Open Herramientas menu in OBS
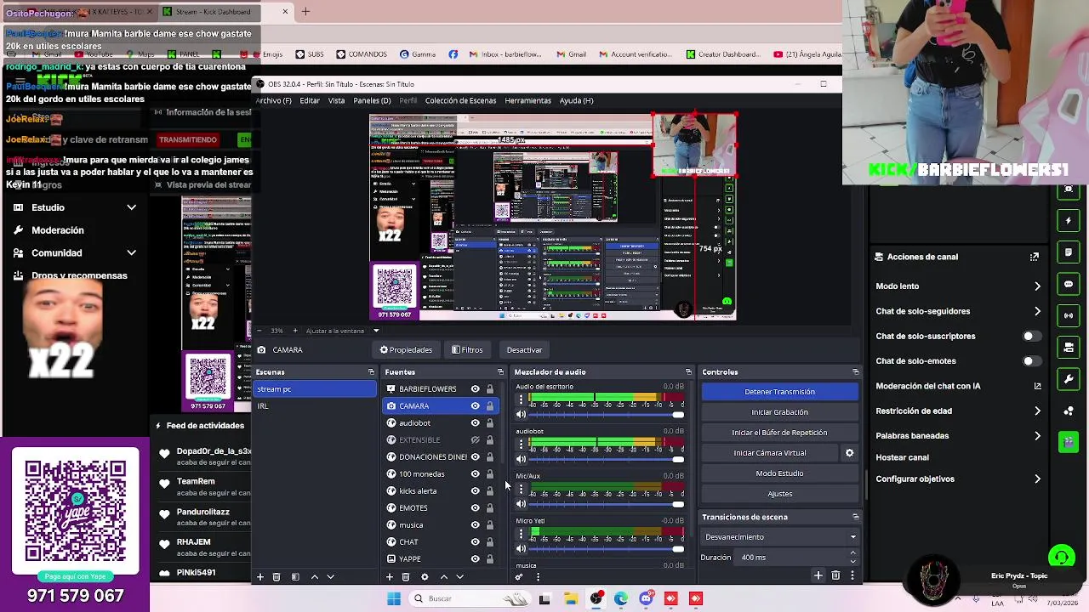 point(528,100)
